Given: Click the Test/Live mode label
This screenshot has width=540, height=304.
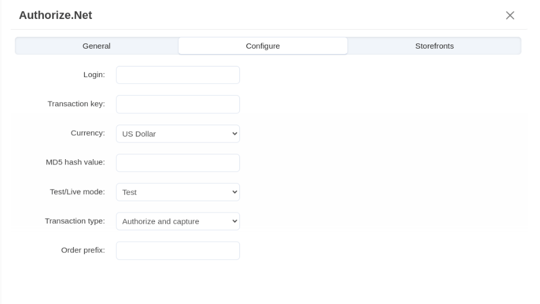Looking at the screenshot, I should pyautogui.click(x=77, y=192).
